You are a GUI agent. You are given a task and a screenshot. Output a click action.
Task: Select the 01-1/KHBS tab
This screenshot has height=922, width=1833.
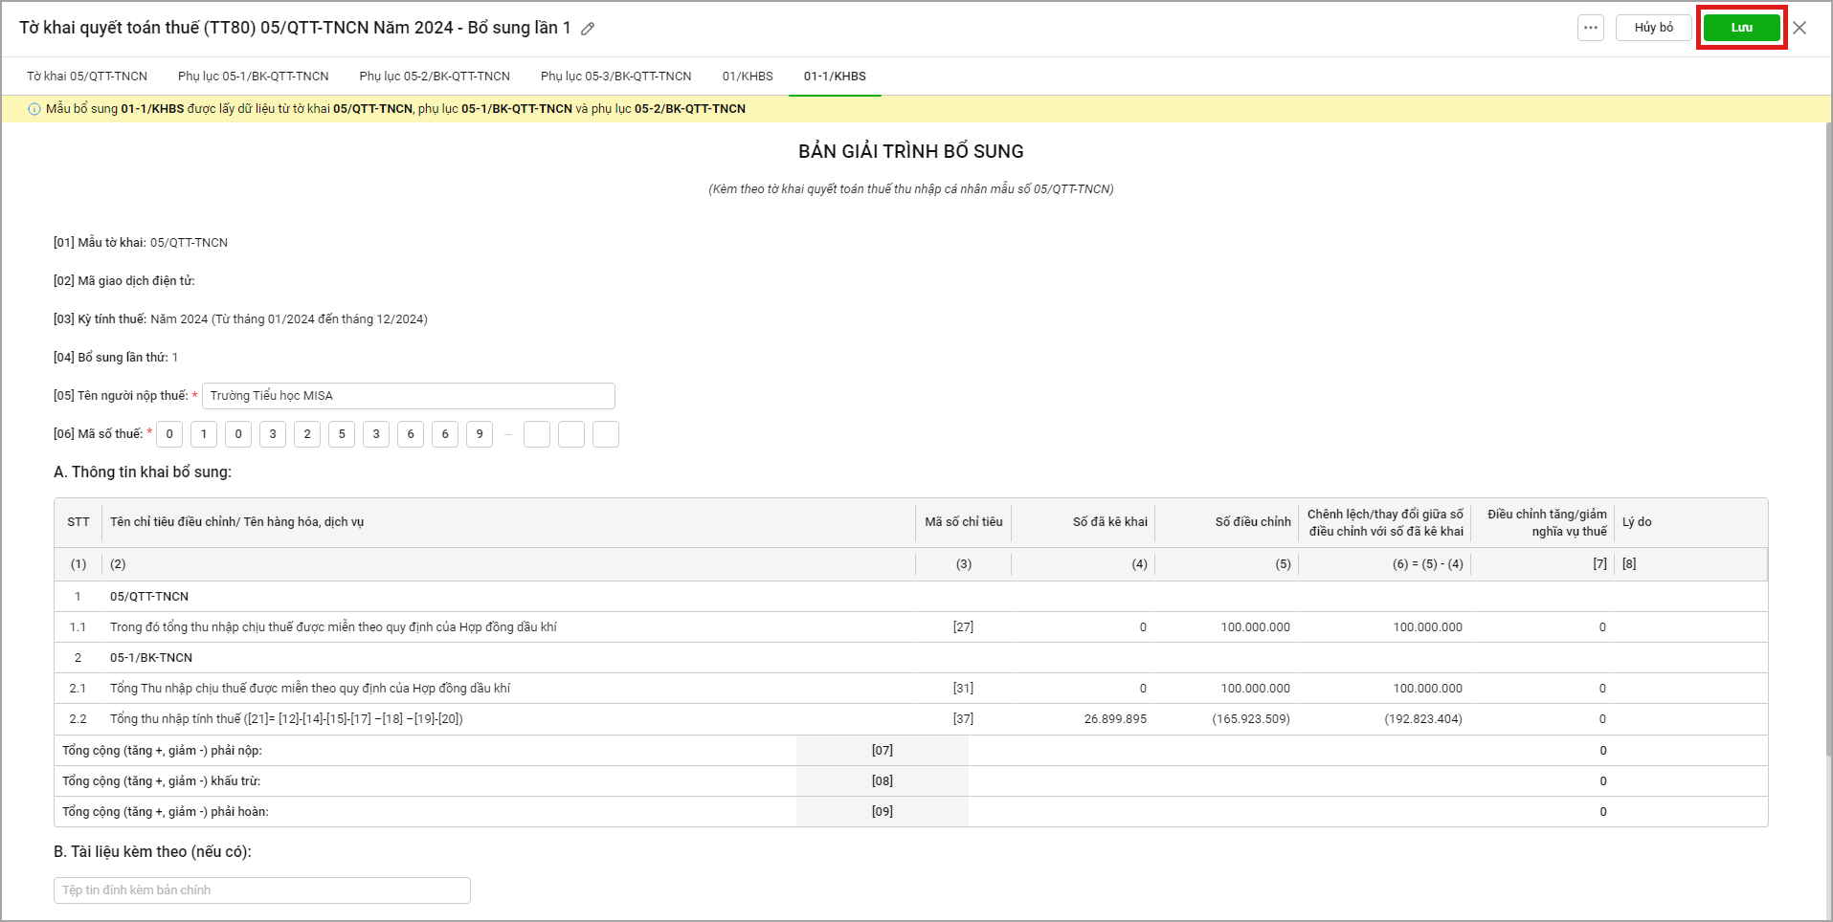(x=835, y=77)
